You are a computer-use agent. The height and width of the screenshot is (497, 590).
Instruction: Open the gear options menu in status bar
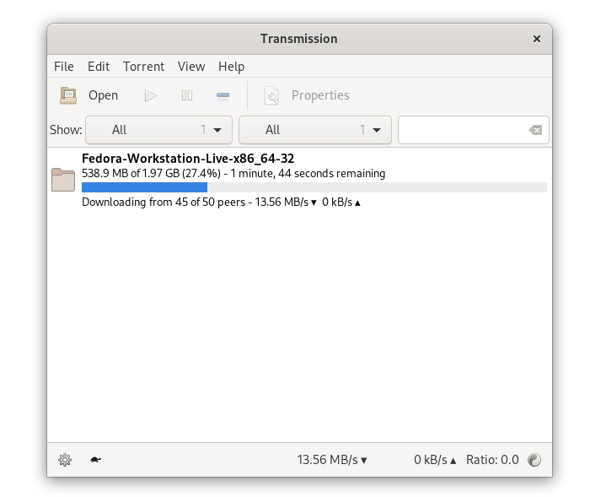click(x=65, y=460)
